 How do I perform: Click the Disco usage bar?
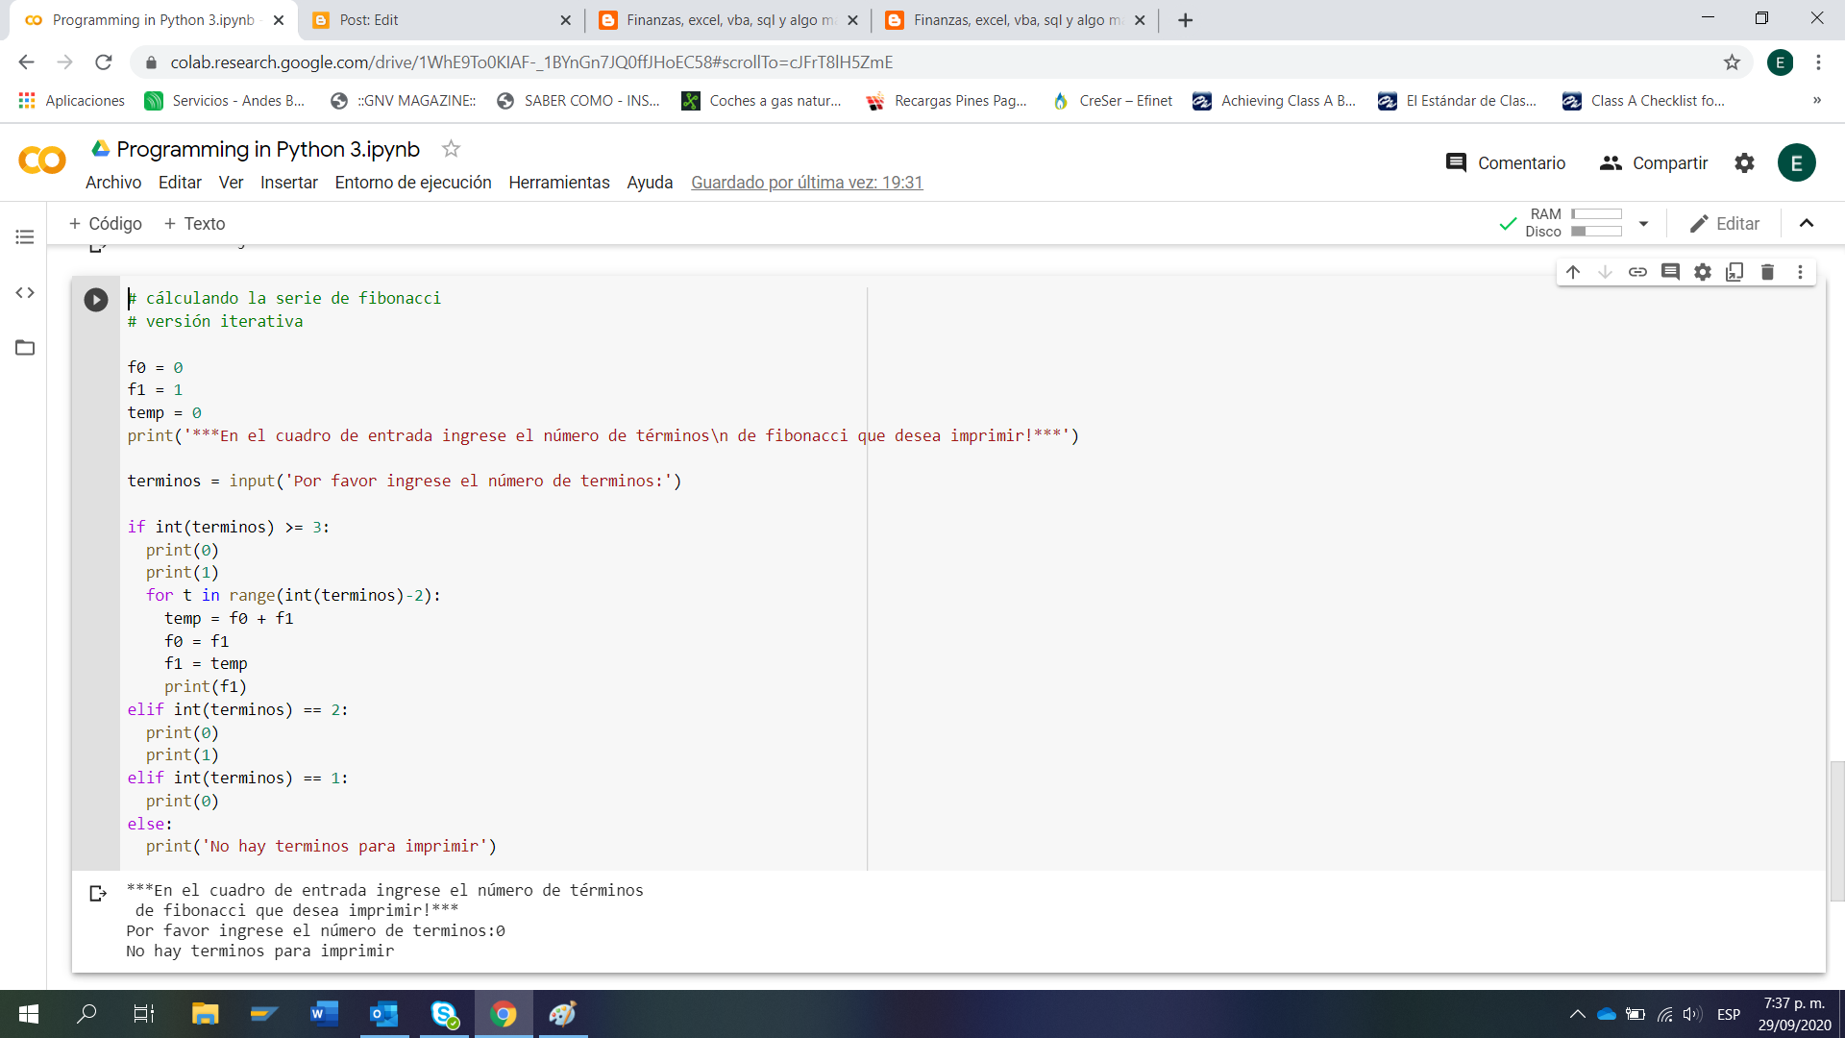tap(1595, 232)
